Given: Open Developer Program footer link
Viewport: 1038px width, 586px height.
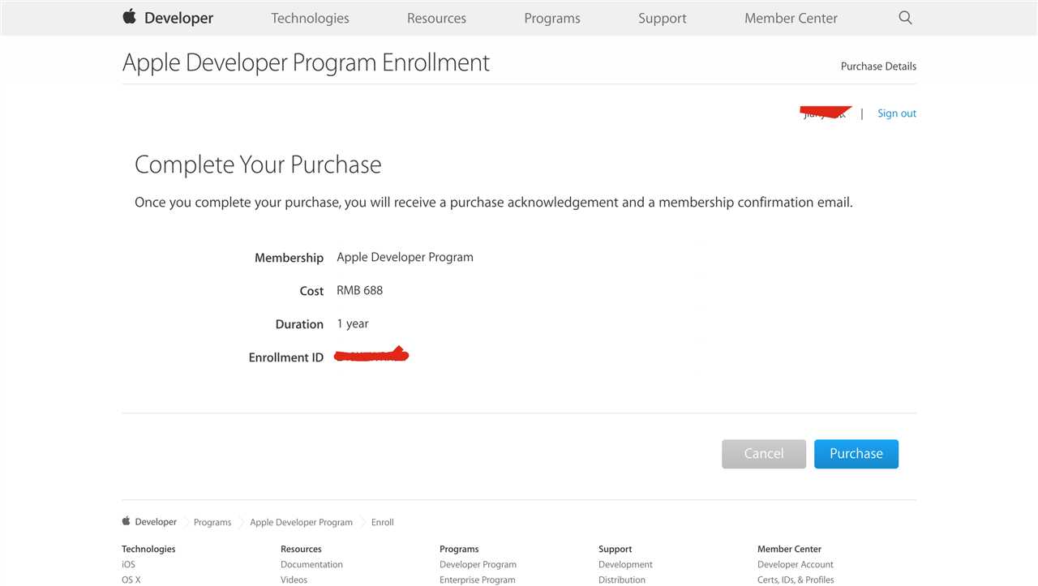Looking at the screenshot, I should click(478, 564).
